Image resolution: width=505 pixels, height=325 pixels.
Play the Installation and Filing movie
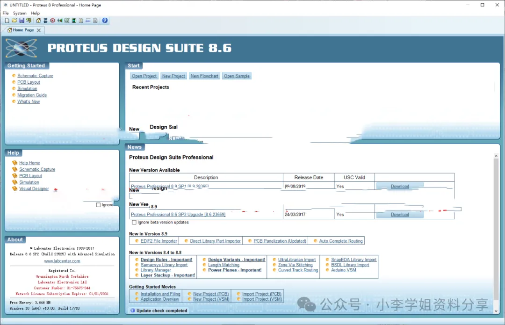(x=160, y=294)
